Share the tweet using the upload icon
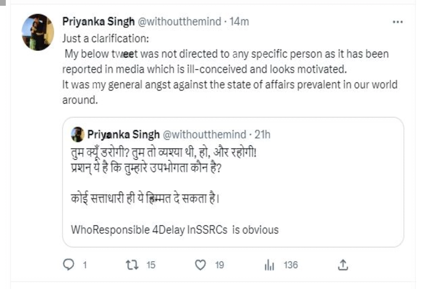The height and width of the screenshot is (289, 434). (343, 265)
